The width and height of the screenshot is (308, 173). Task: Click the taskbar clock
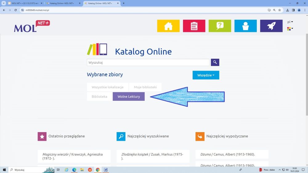[294, 170]
